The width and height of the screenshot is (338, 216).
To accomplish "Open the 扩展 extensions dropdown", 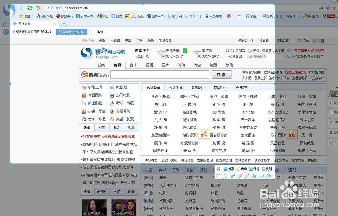I will click(x=252, y=16).
